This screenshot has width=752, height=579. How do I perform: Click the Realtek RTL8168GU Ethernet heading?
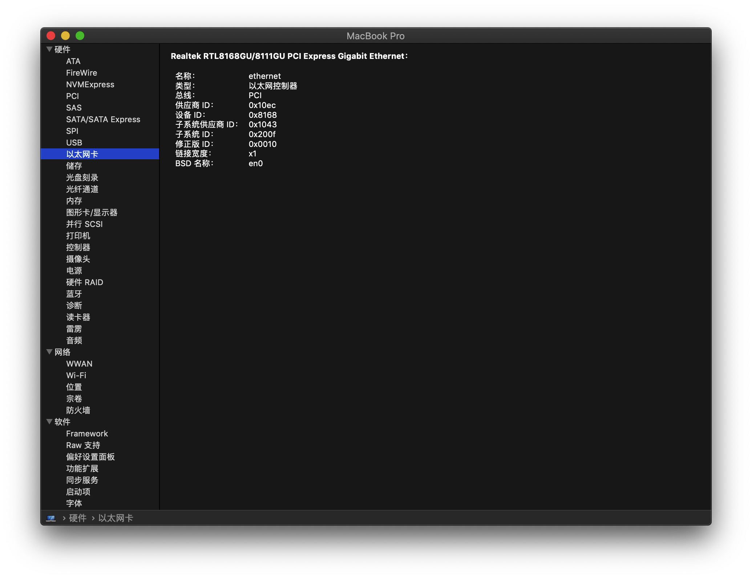click(289, 56)
